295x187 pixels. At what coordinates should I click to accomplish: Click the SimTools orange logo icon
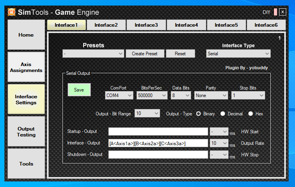12,12
